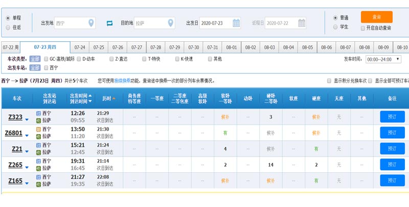The height and width of the screenshot is (207, 409).
Task: Expand stop details arrow for train Z323
Action: (x=27, y=120)
